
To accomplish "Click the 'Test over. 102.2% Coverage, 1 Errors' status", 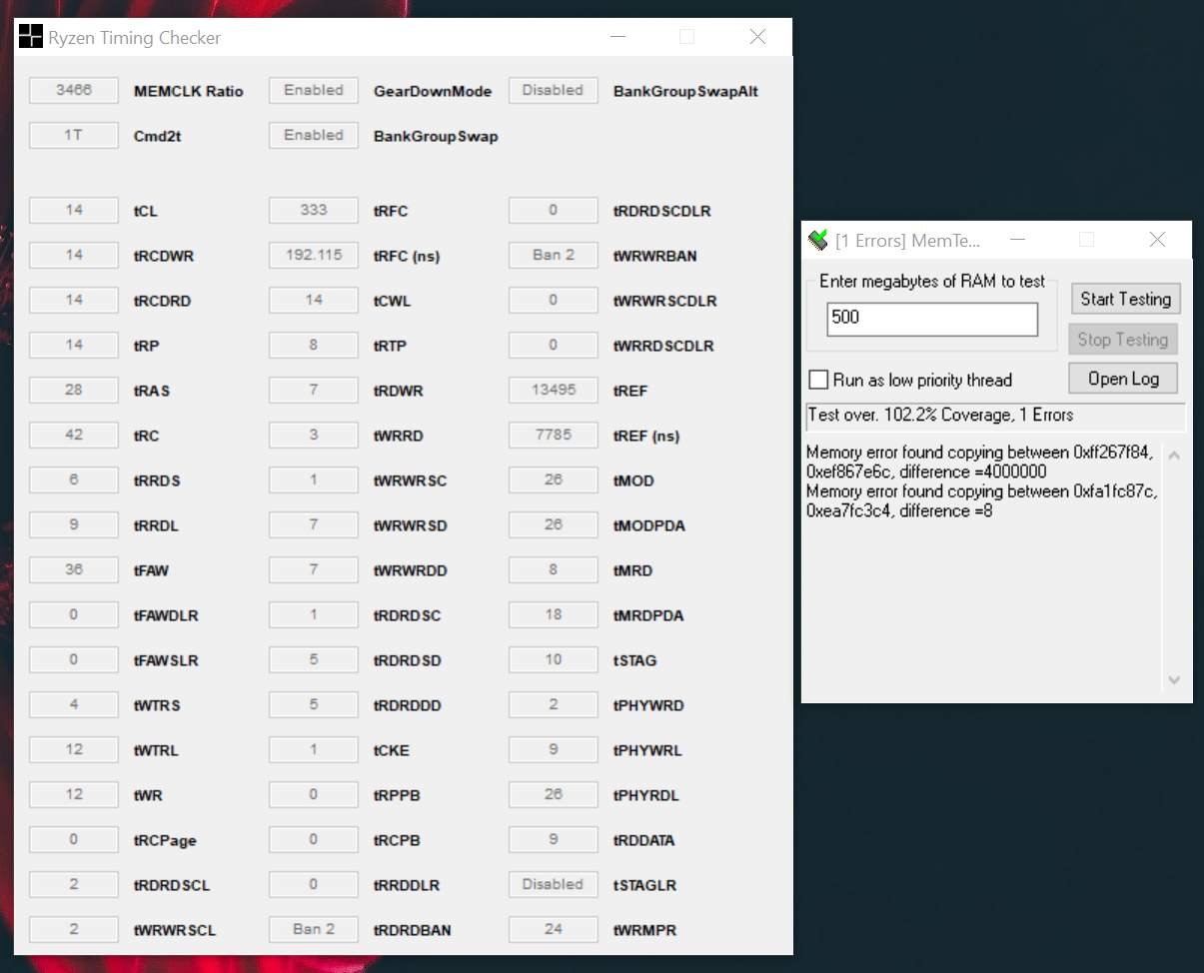I will point(996,416).
